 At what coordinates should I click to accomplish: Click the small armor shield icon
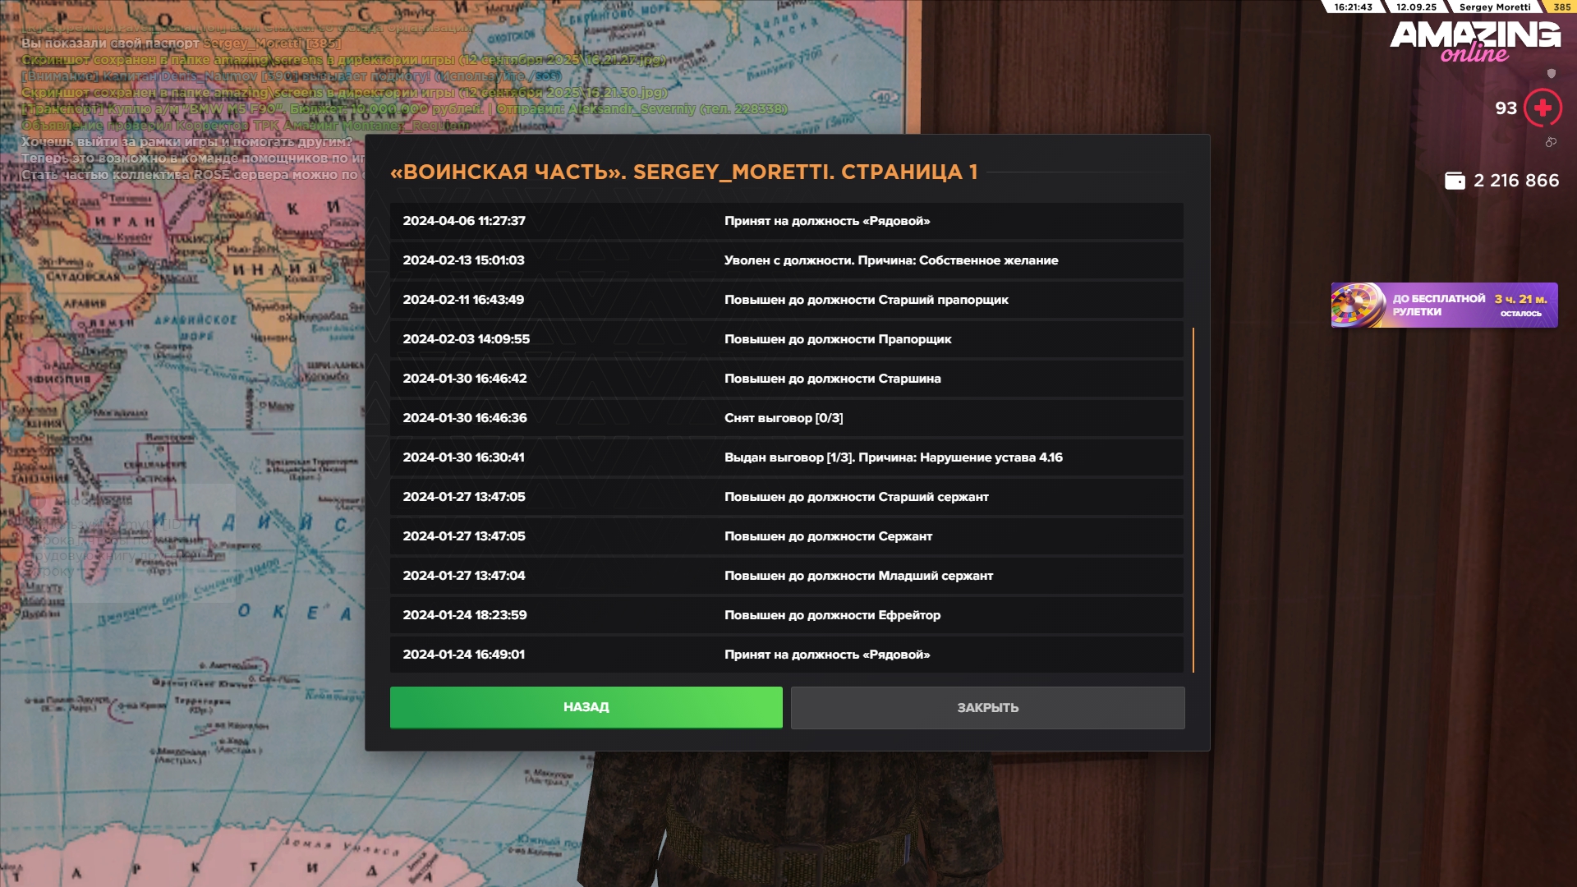[x=1552, y=74]
